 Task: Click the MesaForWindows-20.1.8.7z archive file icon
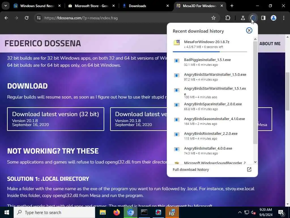[x=177, y=43]
